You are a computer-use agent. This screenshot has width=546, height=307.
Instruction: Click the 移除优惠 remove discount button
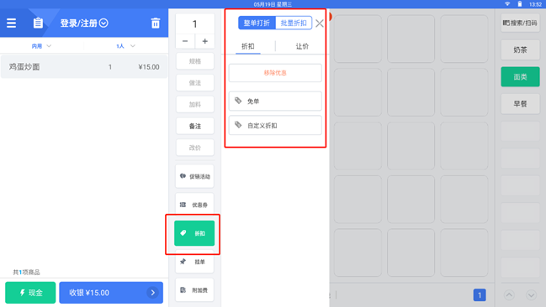(275, 73)
